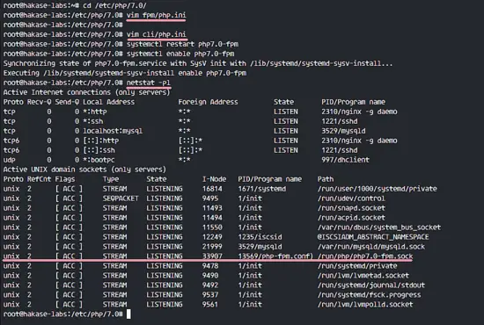Click the 'localhost:mysql' local address entry
Viewport: 484px width, 325px height.
[x=113, y=131]
